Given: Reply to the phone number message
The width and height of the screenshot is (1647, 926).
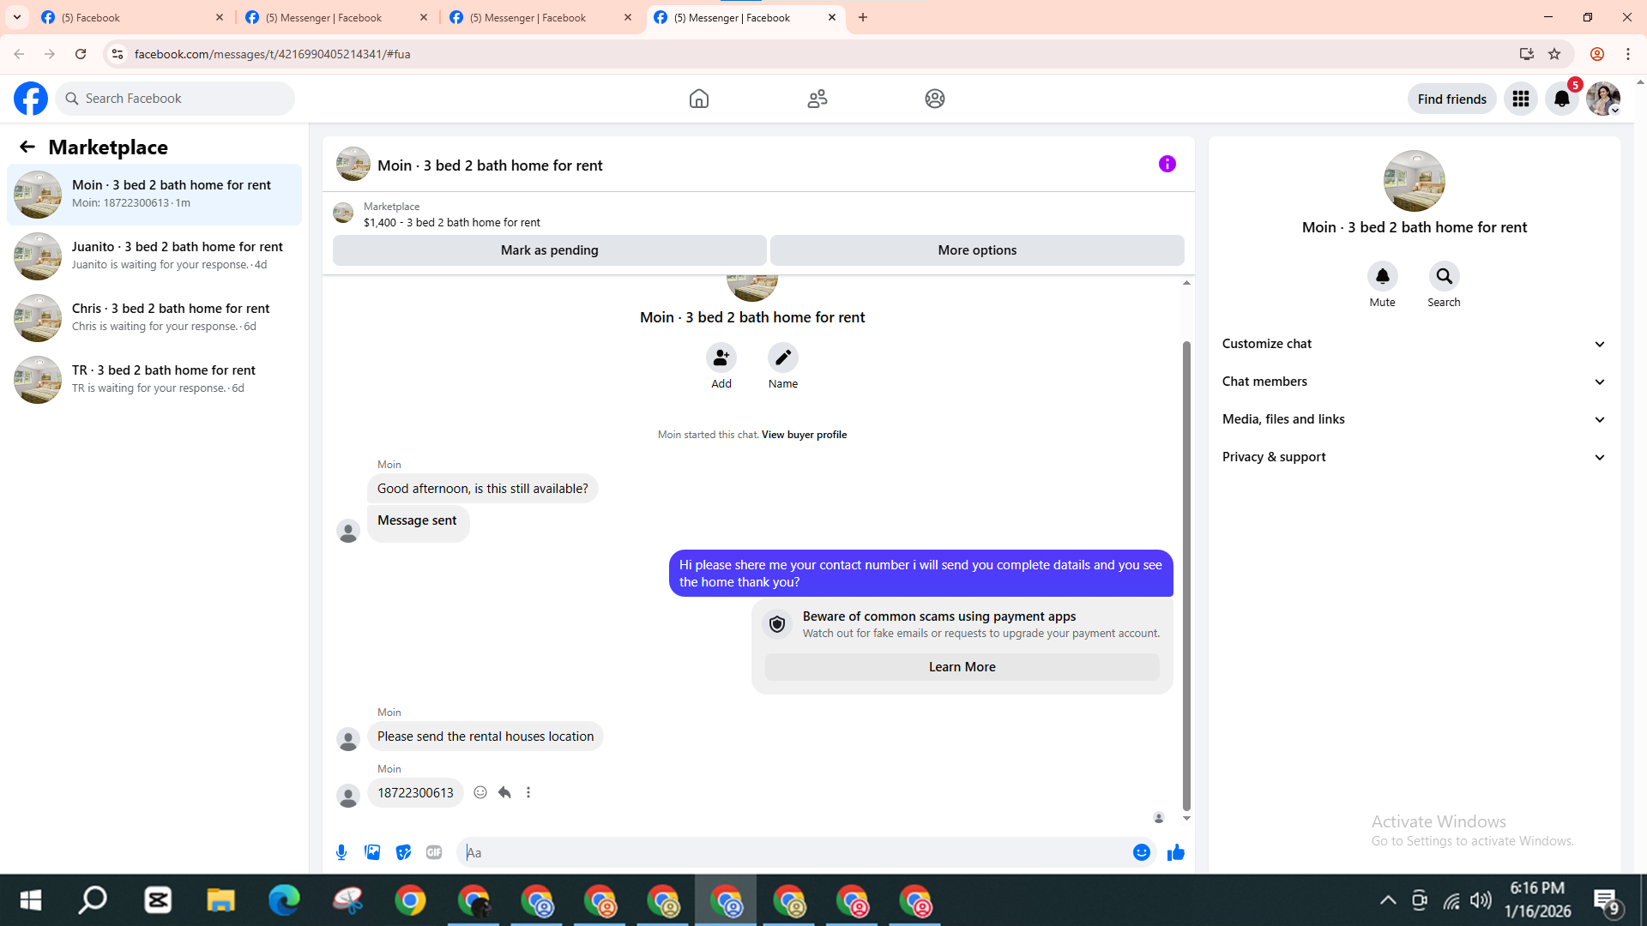Looking at the screenshot, I should coord(504,792).
